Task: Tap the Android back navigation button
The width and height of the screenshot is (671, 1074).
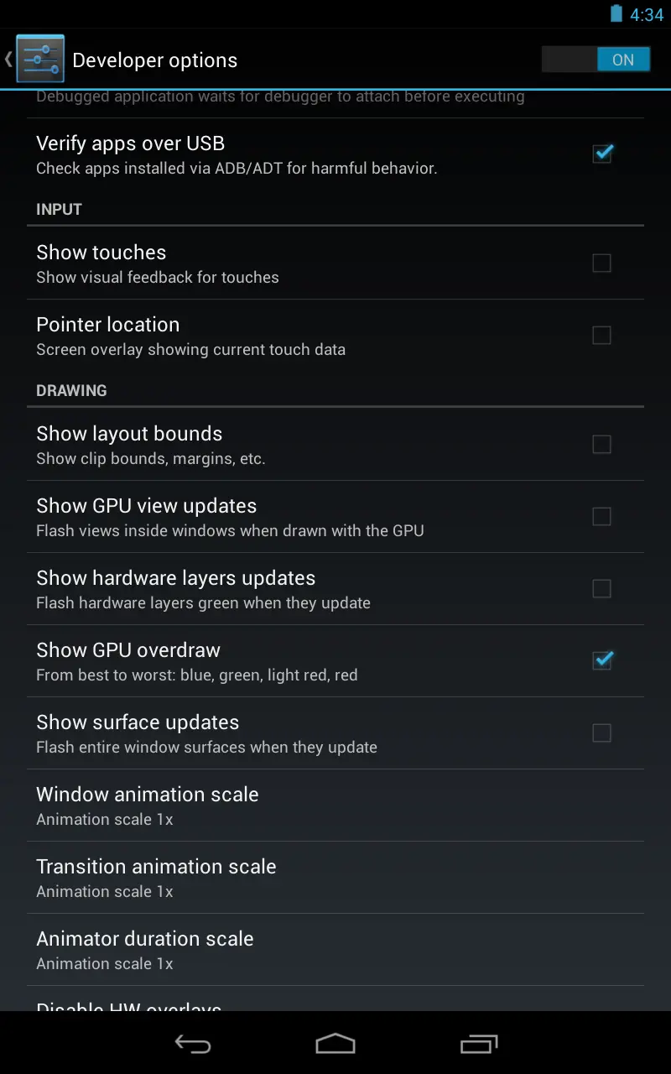Action: point(192,1043)
